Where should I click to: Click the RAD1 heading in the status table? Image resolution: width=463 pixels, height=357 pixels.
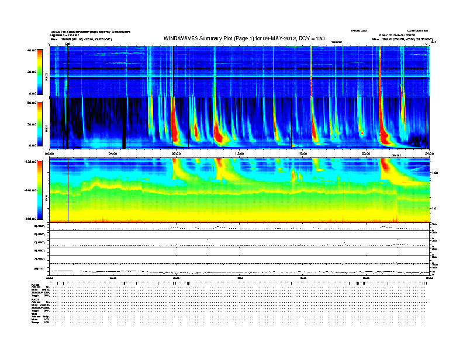coord(36,300)
